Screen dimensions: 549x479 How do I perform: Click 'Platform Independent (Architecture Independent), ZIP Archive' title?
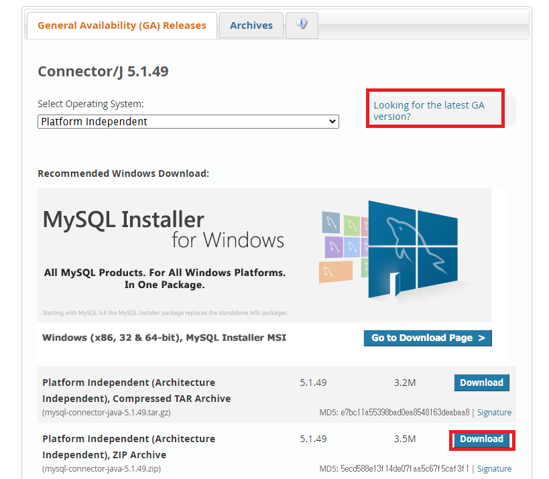tap(129, 447)
